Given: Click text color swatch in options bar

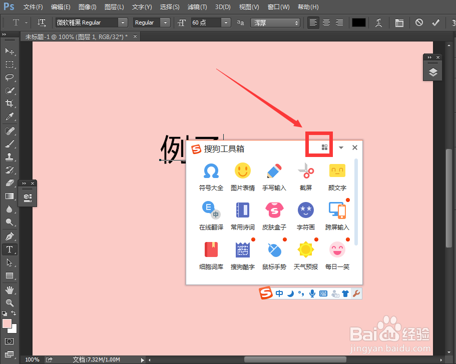Looking at the screenshot, I should [358, 22].
